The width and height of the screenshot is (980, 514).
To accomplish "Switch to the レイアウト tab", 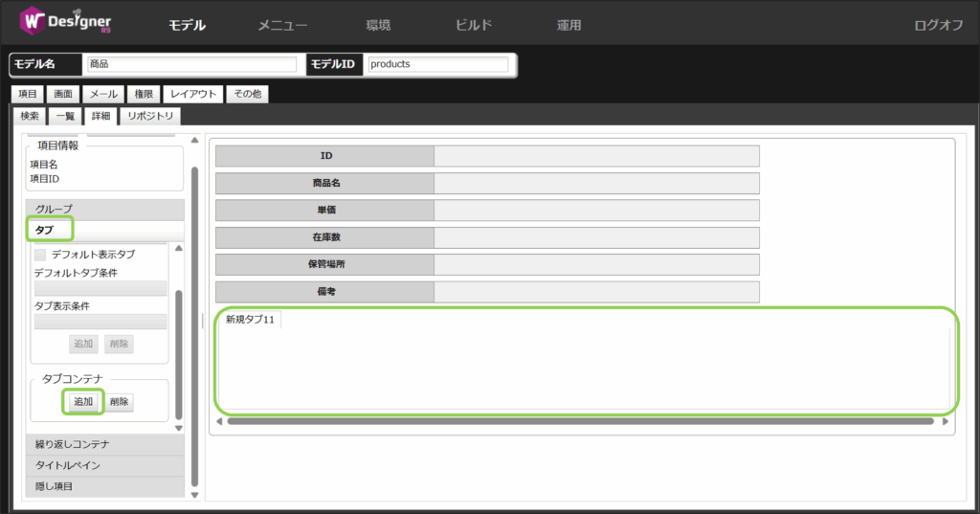I will (x=193, y=94).
